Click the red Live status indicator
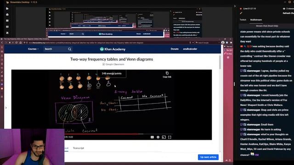This screenshot has height=165, width=294. (241, 9)
